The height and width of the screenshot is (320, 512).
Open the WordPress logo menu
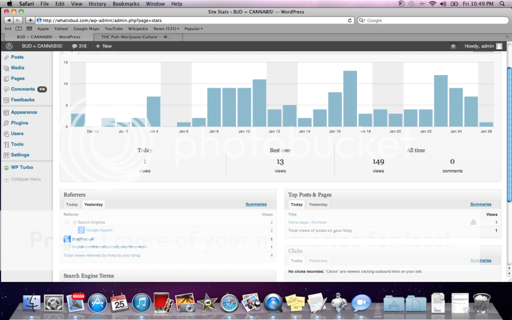coord(9,46)
